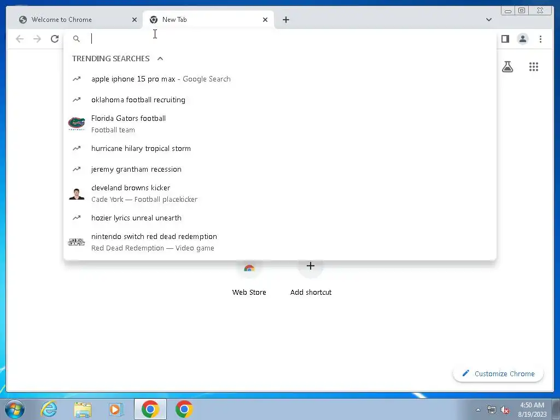The height and width of the screenshot is (420, 560).
Task: Select Florida Gators football suggestion
Action: coord(279,124)
